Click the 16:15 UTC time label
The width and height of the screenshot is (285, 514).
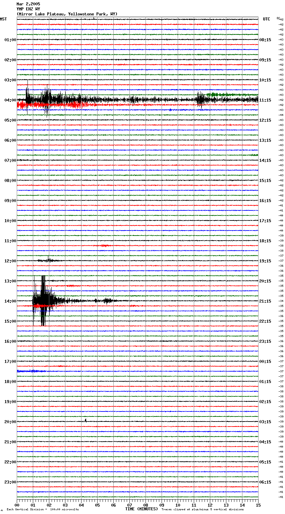coord(265,201)
